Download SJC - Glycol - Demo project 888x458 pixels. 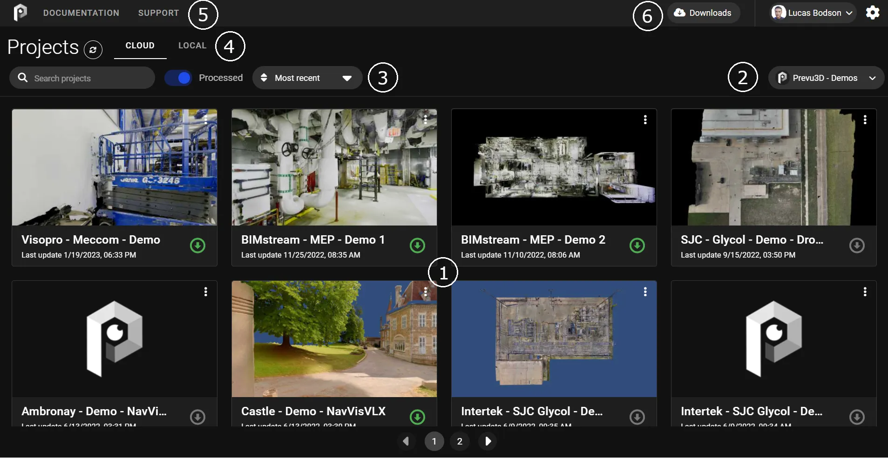coord(857,246)
